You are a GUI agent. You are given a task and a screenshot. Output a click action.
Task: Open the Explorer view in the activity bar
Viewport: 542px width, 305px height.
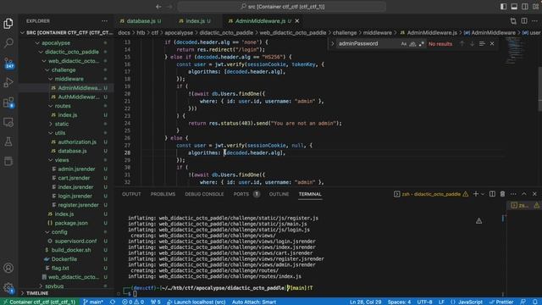8,23
